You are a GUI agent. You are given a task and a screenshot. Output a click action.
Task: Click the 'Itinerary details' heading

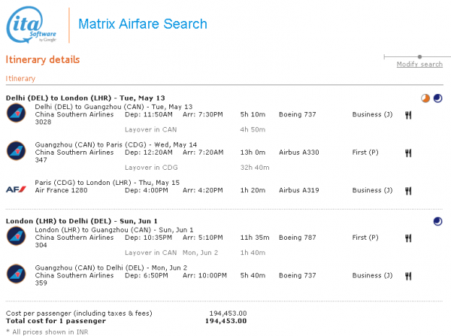point(43,59)
